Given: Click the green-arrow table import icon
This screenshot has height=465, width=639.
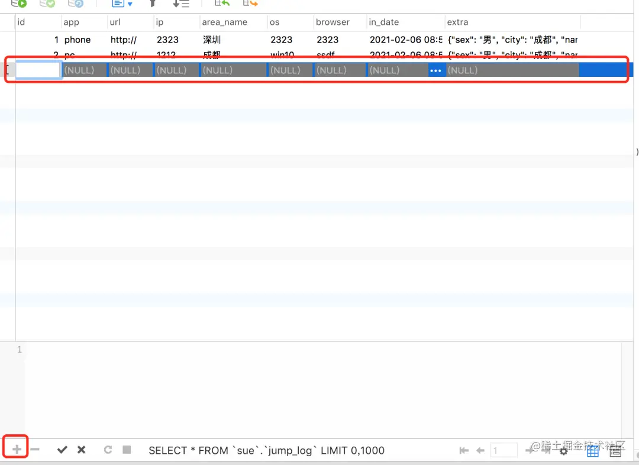Looking at the screenshot, I should point(222,4).
